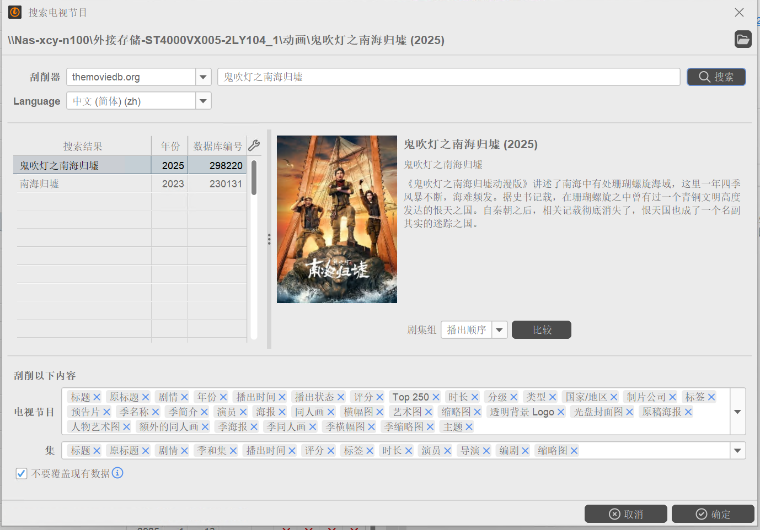This screenshot has height=530, width=760.
Task: Open the 刮削器 themoviedb.org dropdown
Action: (x=203, y=77)
